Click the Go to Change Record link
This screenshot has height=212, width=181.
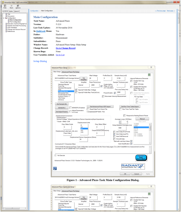click(x=65, y=48)
